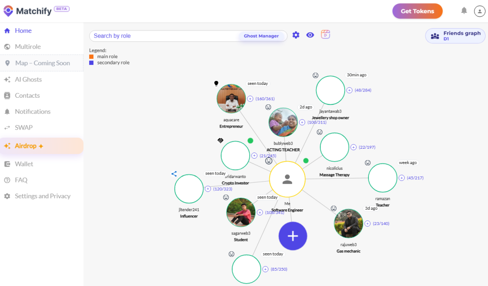Expand plus icon next to (48/284)

click(x=349, y=90)
